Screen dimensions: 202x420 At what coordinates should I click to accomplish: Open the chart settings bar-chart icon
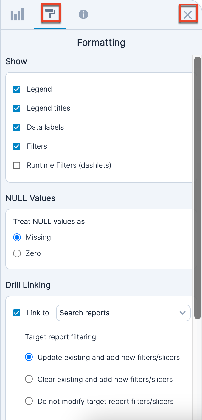pyautogui.click(x=17, y=15)
